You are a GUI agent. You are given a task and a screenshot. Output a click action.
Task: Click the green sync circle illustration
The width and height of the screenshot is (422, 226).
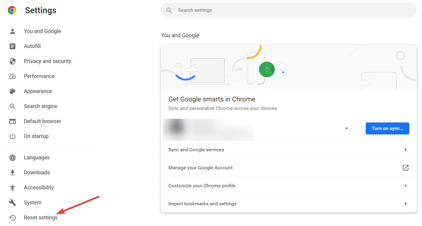coord(267,69)
